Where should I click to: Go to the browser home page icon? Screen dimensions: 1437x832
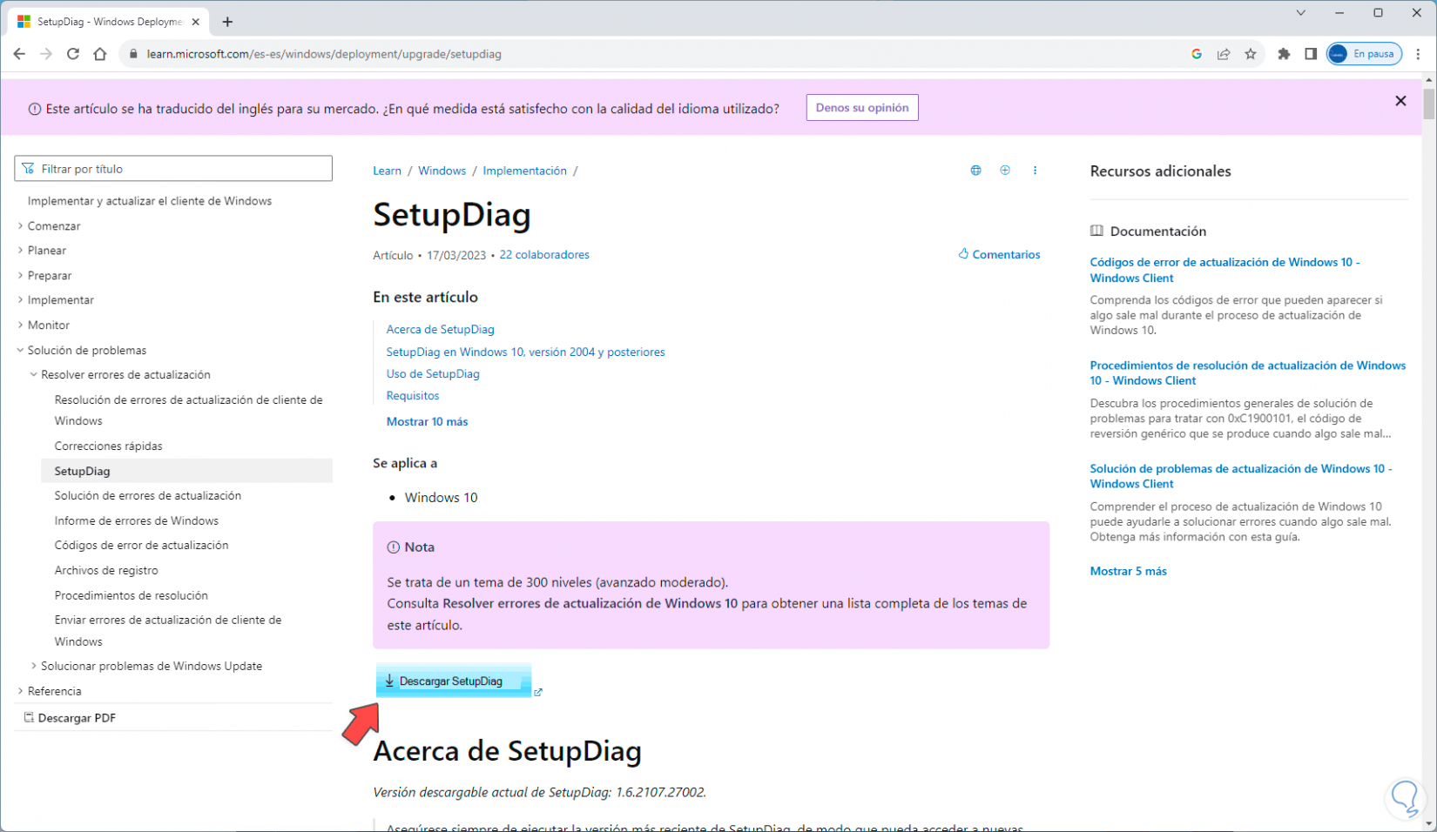(100, 54)
